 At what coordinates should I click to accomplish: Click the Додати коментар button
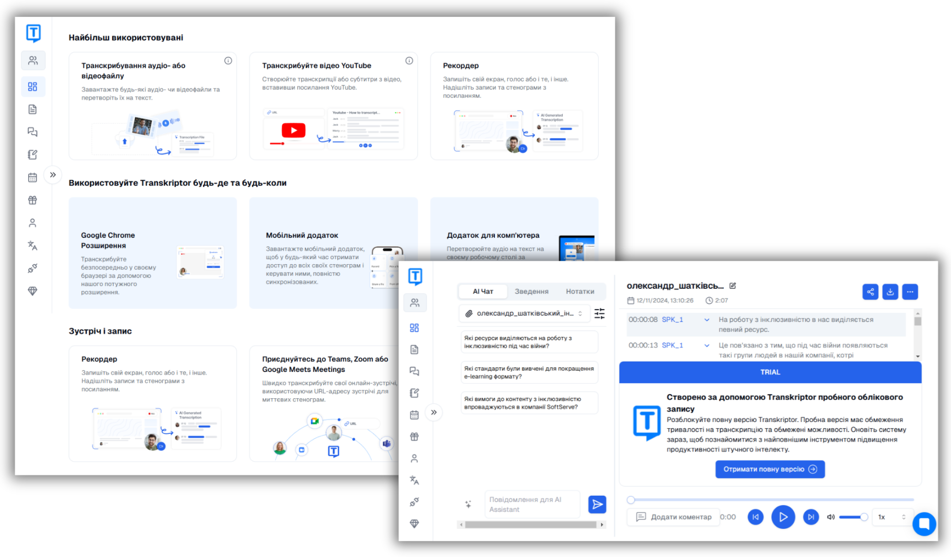(674, 517)
